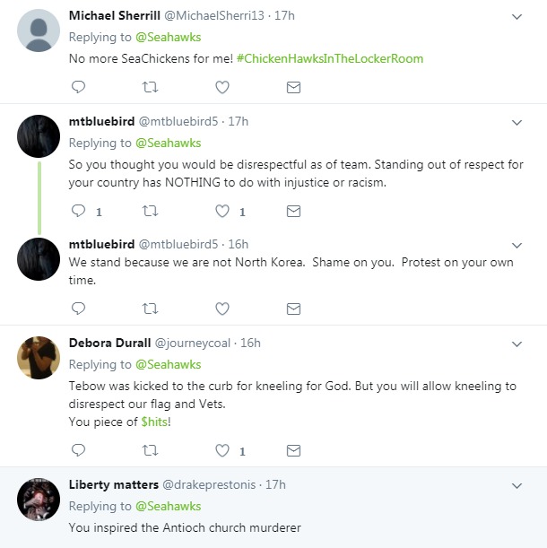
Task: View Liberty matters profile picture
Action: click(39, 500)
